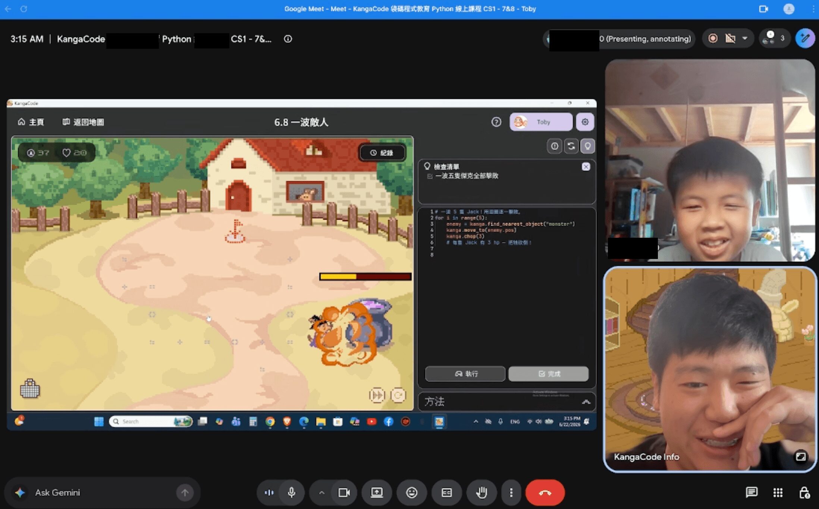Screen dimensions: 819x509
Task: Click the KangaCode Info video tile
Action: 709,370
